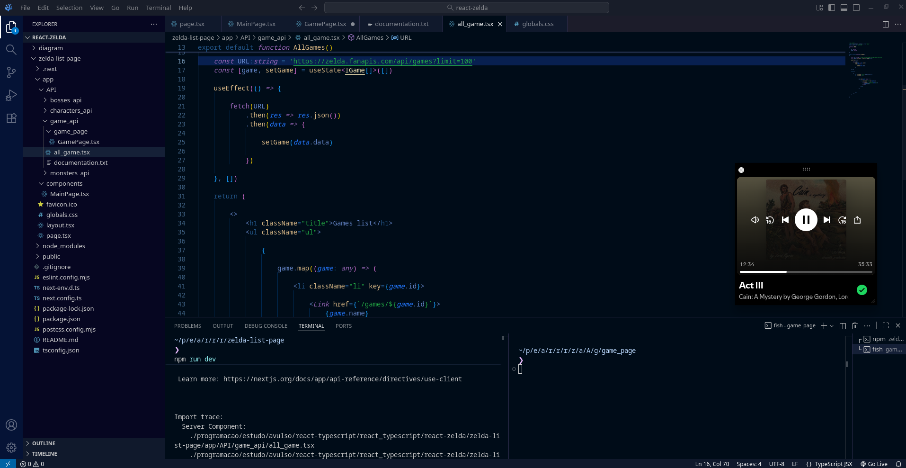Pause the playing audio track
Image resolution: width=906 pixels, height=468 pixels.
pyautogui.click(x=806, y=220)
